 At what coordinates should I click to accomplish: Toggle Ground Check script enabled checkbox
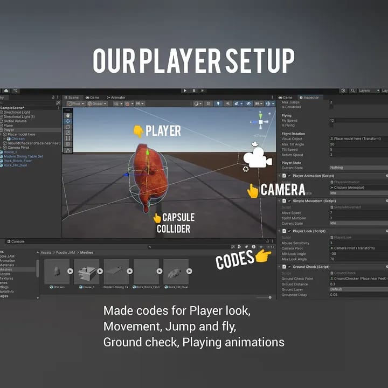tap(289, 267)
